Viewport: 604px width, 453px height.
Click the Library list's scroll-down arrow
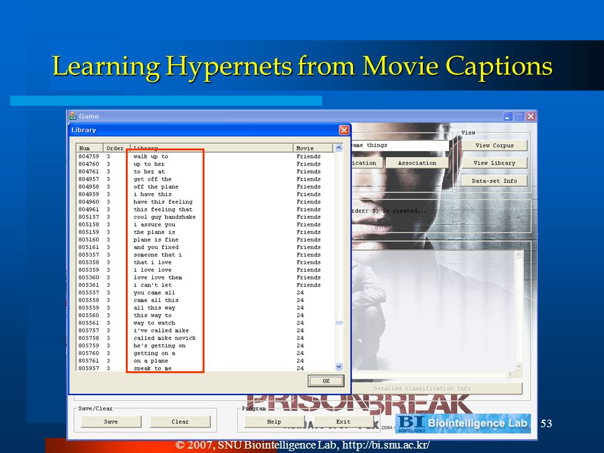click(338, 367)
